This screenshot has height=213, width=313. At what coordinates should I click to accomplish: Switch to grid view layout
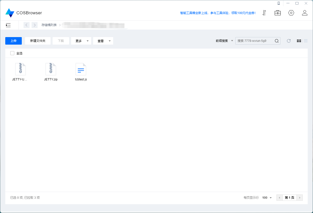coord(299,41)
